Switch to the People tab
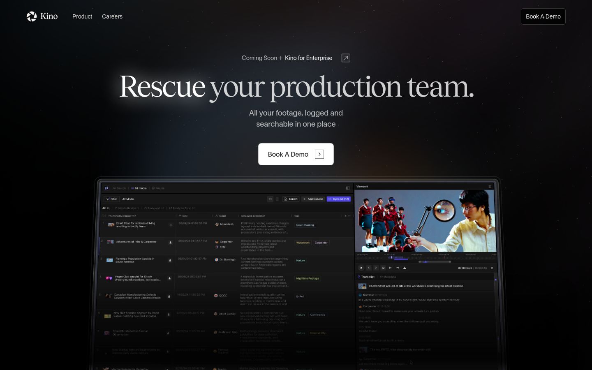This screenshot has width=592, height=370. (158, 188)
